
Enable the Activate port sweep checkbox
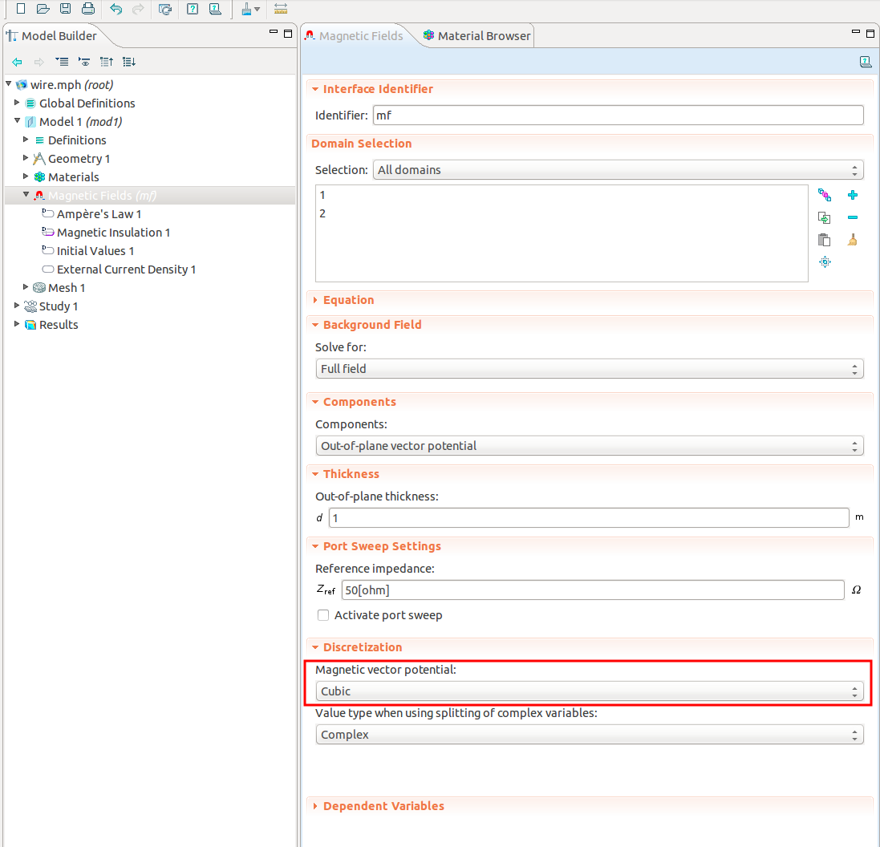(x=323, y=615)
